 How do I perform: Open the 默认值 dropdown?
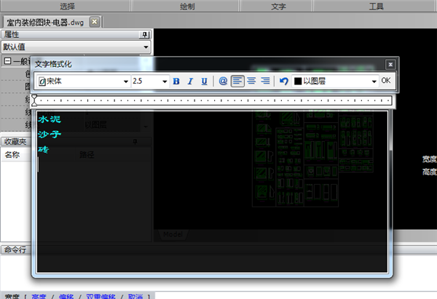click(x=76, y=47)
